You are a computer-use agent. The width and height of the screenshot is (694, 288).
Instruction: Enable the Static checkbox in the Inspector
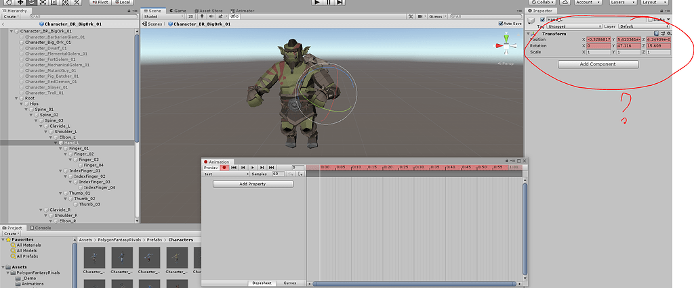click(x=649, y=20)
